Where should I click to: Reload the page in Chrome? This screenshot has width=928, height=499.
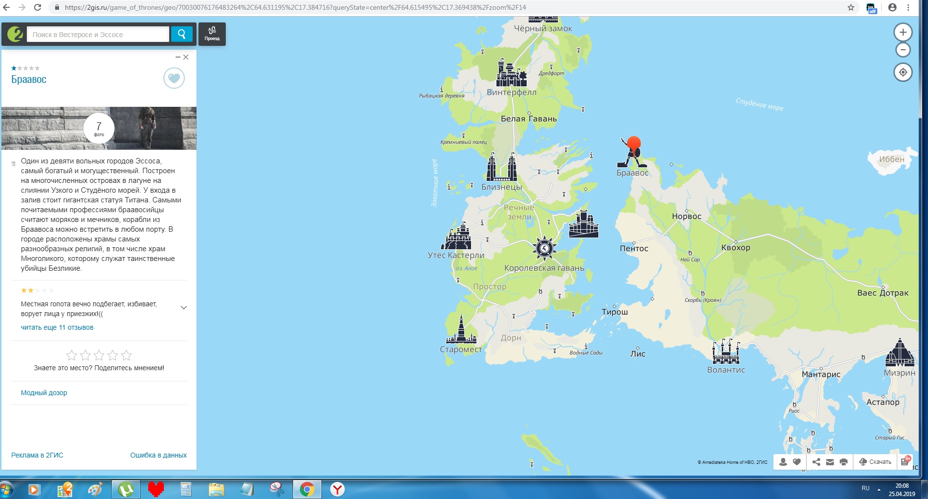point(38,7)
